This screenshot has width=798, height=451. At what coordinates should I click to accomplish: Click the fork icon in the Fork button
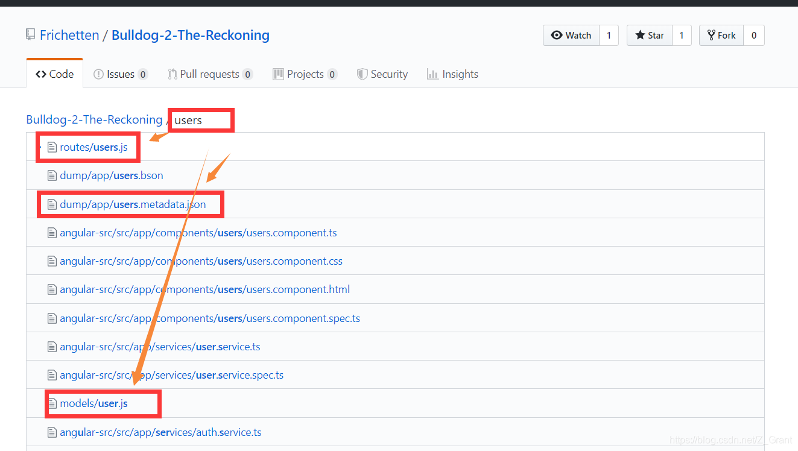(711, 36)
